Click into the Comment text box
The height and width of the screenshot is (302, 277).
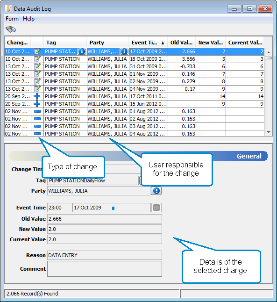(105, 269)
